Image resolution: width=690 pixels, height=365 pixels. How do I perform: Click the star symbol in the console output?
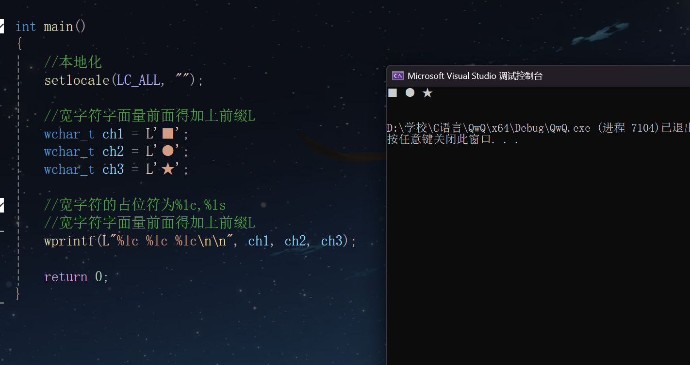click(x=427, y=92)
